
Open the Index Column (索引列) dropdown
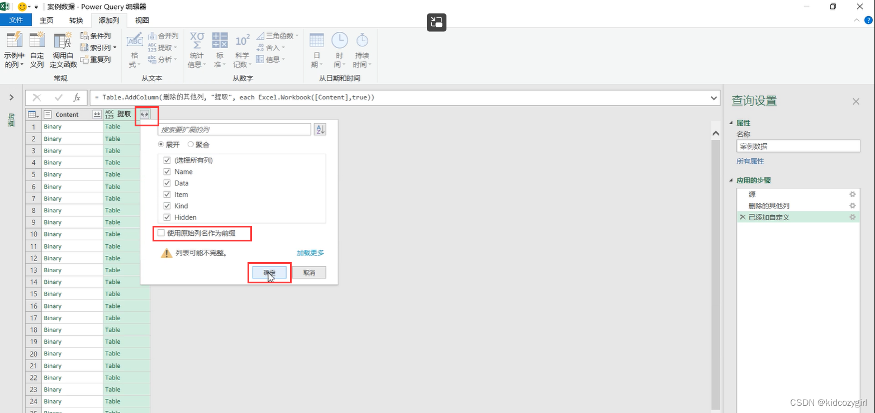pos(115,48)
